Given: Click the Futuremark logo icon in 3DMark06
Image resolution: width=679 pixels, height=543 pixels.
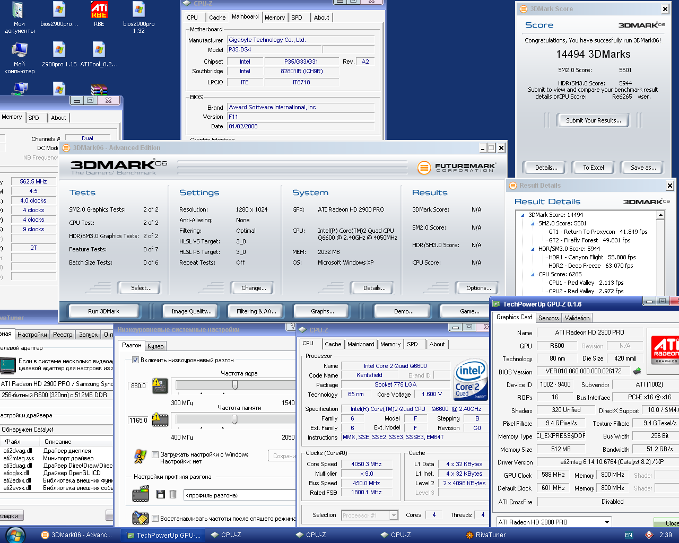Looking at the screenshot, I should pyautogui.click(x=424, y=168).
